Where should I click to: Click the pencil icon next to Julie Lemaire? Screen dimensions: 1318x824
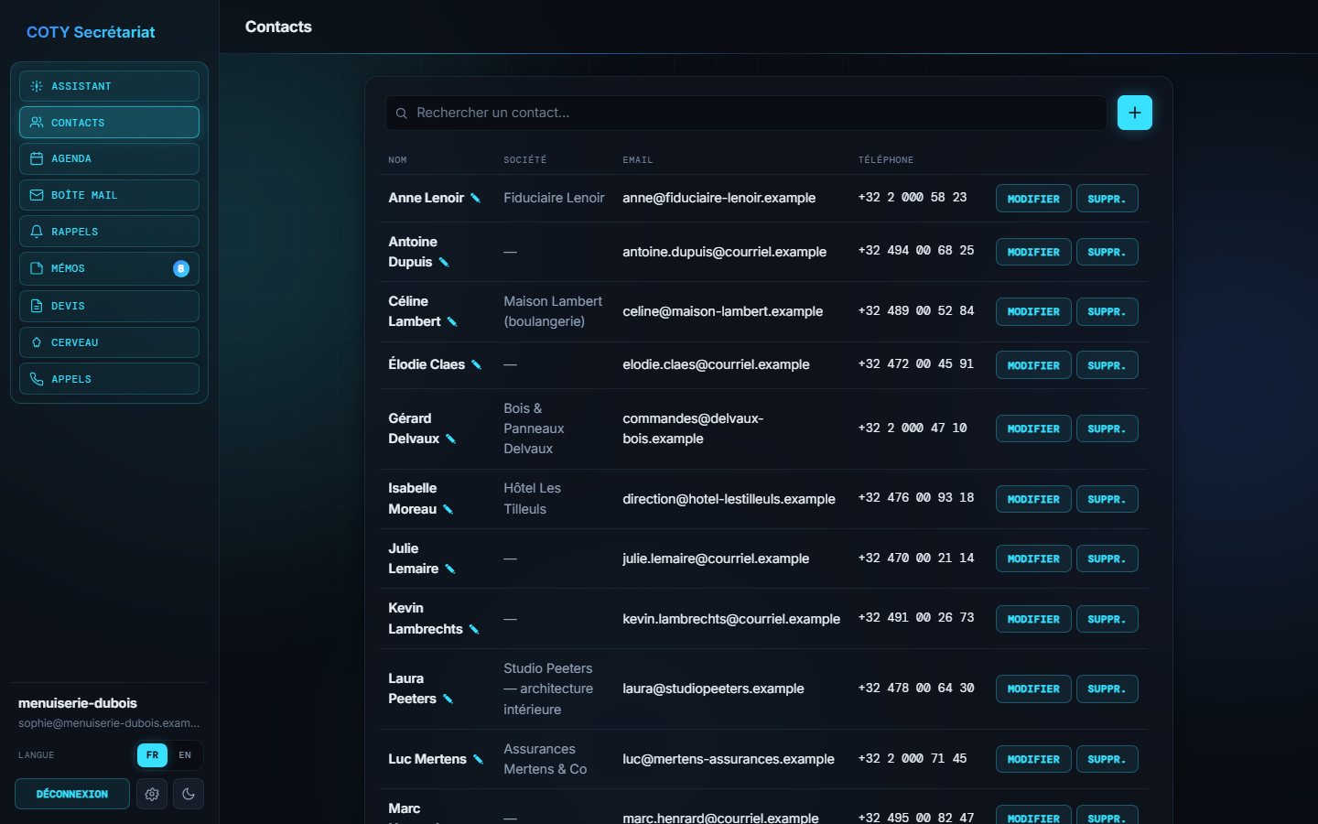click(449, 569)
